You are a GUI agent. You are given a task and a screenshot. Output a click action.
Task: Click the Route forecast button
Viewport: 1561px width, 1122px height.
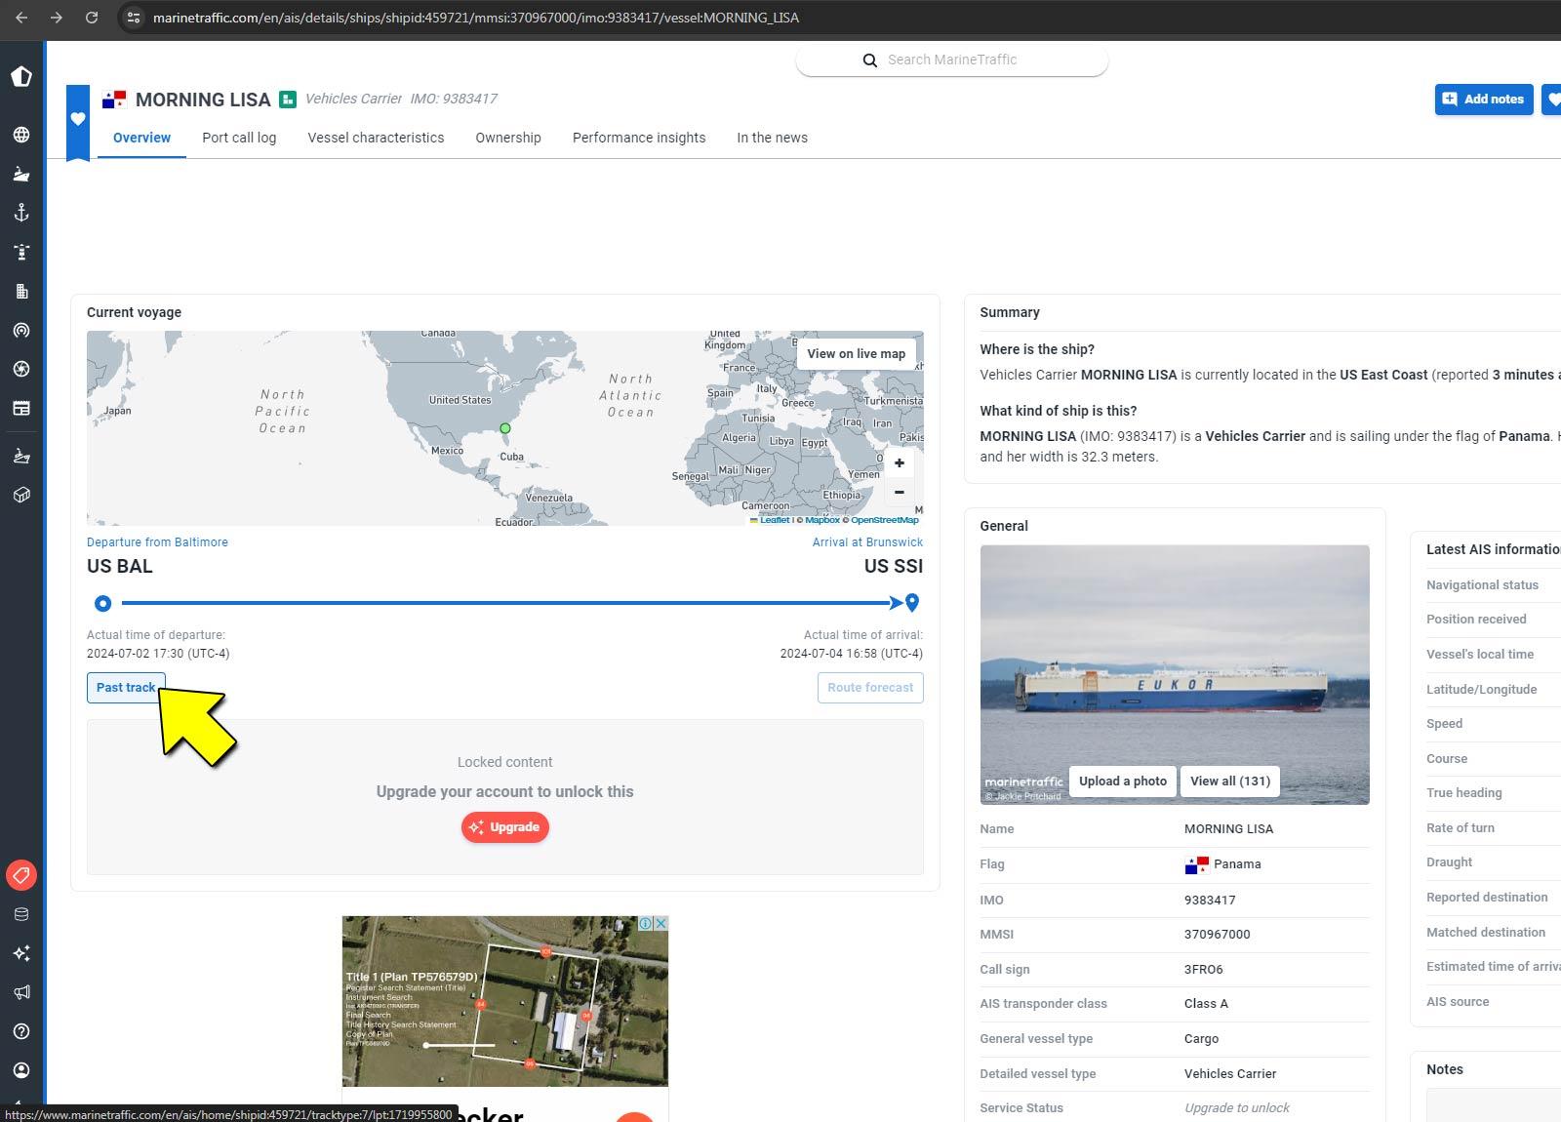(870, 687)
